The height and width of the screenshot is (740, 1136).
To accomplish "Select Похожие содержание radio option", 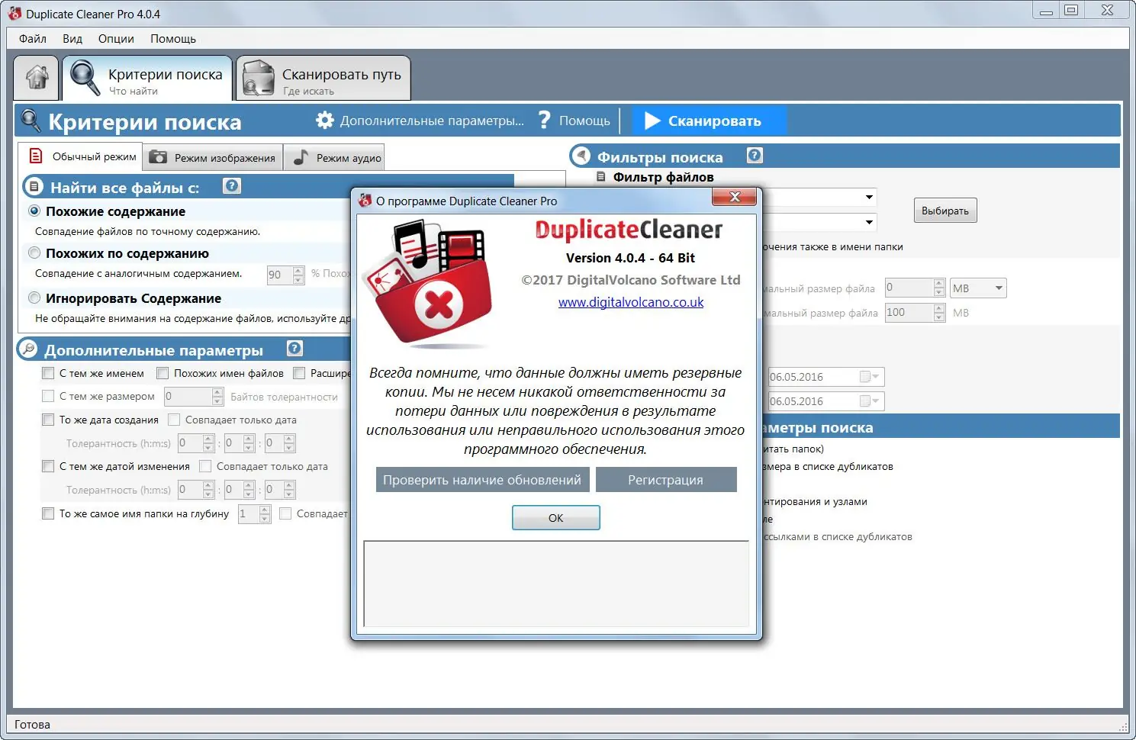I will [34, 211].
